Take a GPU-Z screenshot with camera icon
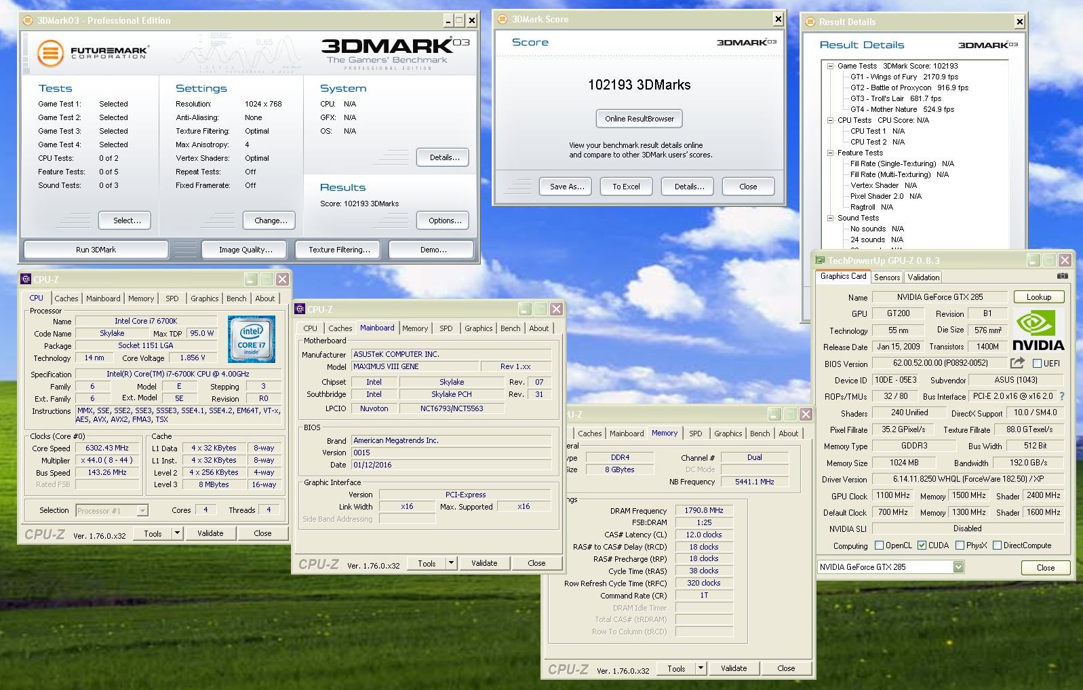Image resolution: width=1083 pixels, height=690 pixels. (1062, 277)
